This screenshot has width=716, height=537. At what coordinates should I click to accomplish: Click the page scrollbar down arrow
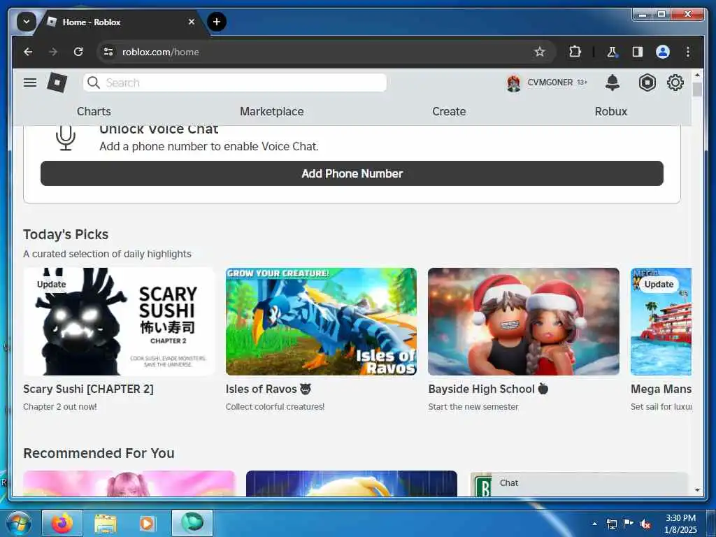pyautogui.click(x=697, y=490)
